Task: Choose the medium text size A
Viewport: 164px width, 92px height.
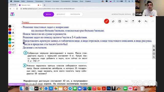Action: 13,30
